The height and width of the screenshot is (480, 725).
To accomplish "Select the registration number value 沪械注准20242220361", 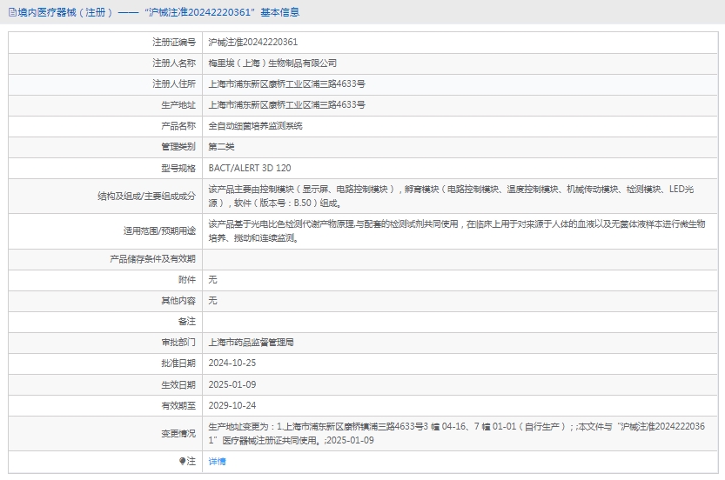I will (252, 42).
